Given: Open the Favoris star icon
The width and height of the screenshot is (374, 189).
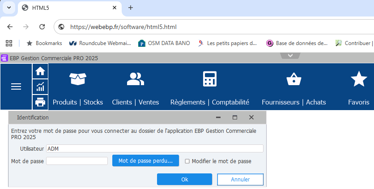Looking at the screenshot, I should click(x=358, y=79).
